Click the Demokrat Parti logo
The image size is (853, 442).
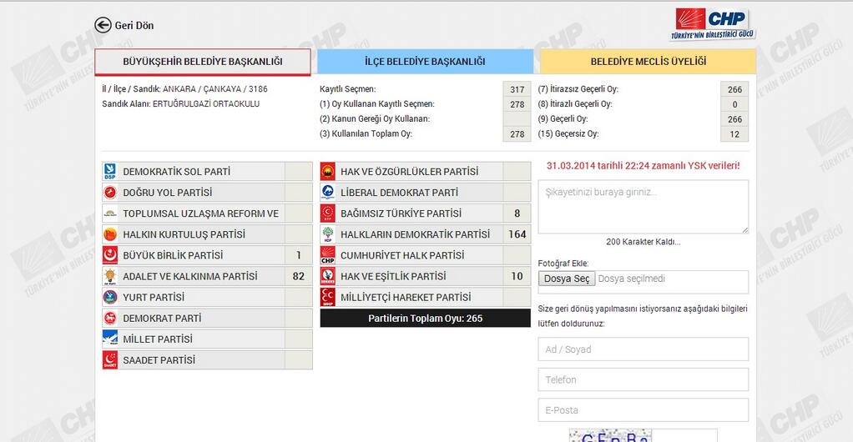[110, 318]
